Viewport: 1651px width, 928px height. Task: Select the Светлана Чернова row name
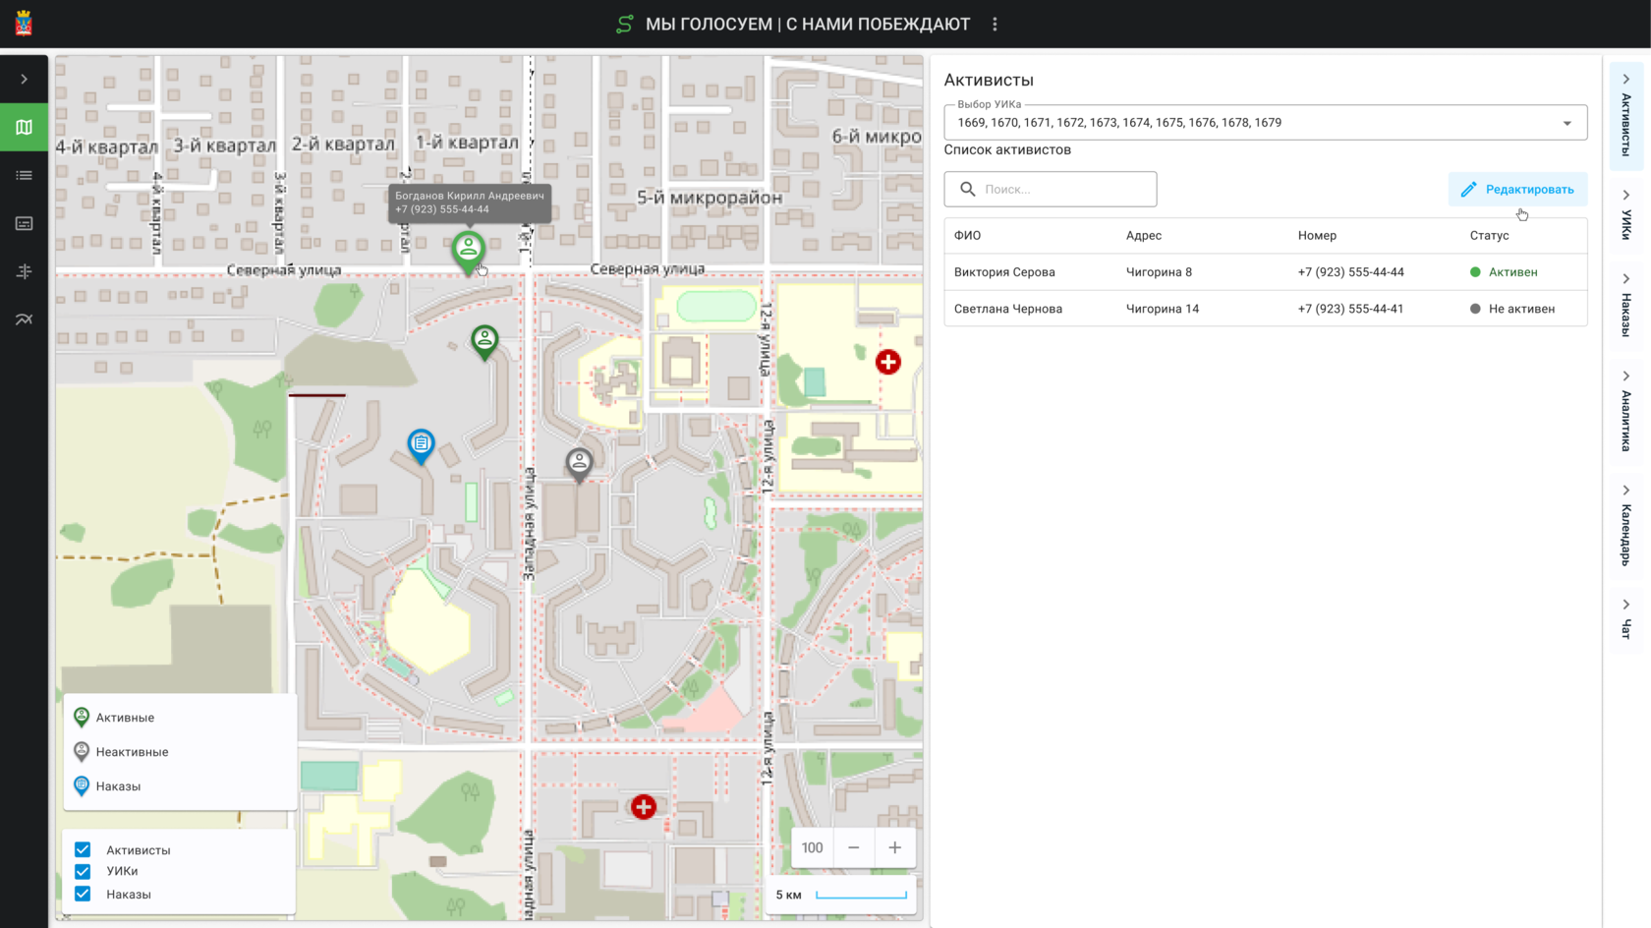point(1008,309)
